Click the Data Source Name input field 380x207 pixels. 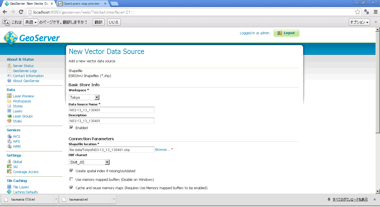tap(111, 110)
